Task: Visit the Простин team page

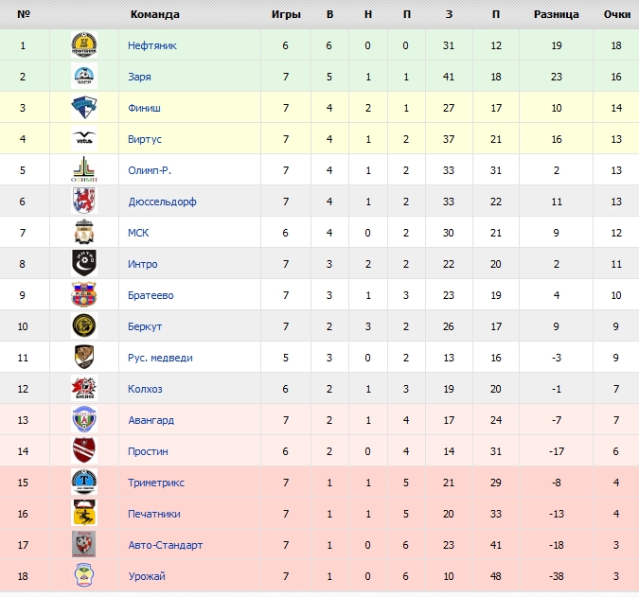Action: click(x=148, y=451)
